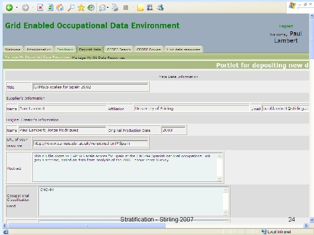Click the Affiliation field University of Stirling
This screenshot has height=235, width=314.
click(x=191, y=108)
